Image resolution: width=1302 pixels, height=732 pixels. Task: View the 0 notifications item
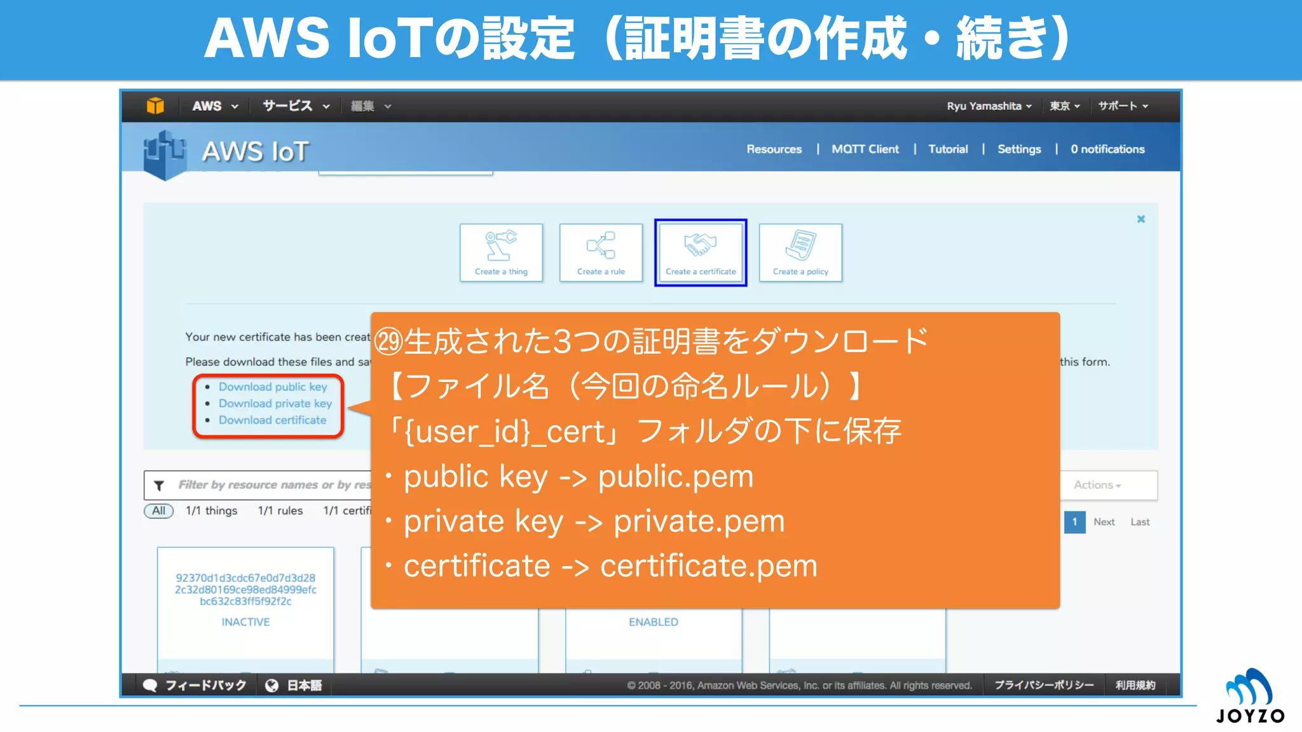(1107, 149)
